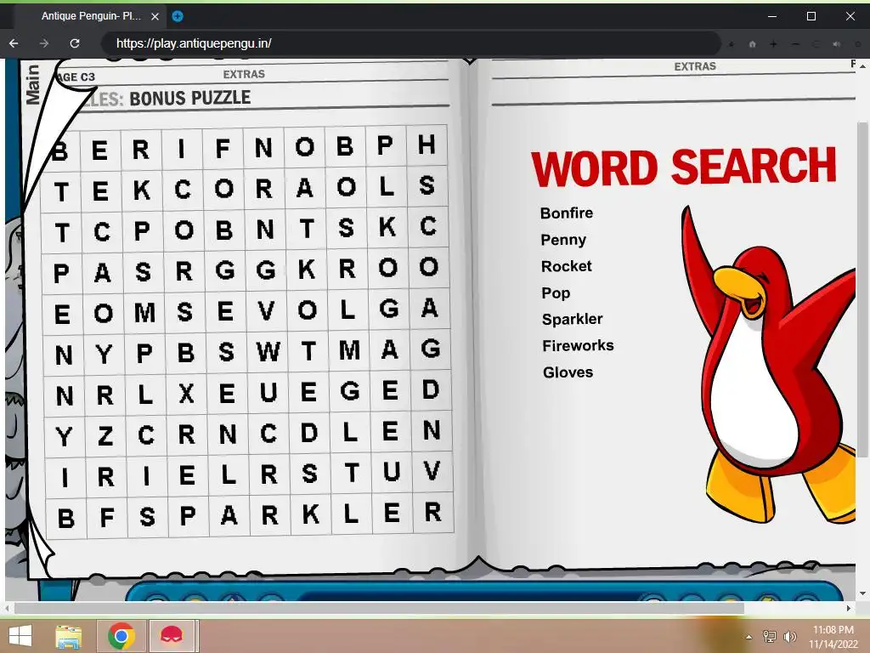Click the vertical scrollbar thumb
870x653 pixels.
pyautogui.click(x=862, y=289)
